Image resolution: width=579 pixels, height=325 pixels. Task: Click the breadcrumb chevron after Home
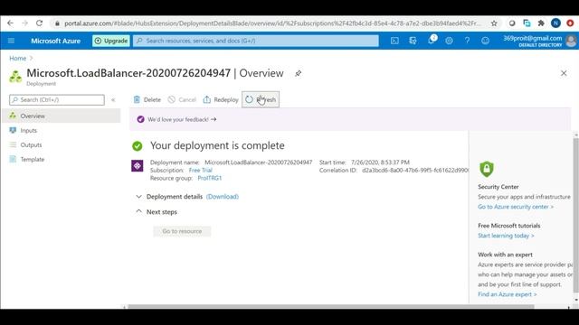coord(32,58)
